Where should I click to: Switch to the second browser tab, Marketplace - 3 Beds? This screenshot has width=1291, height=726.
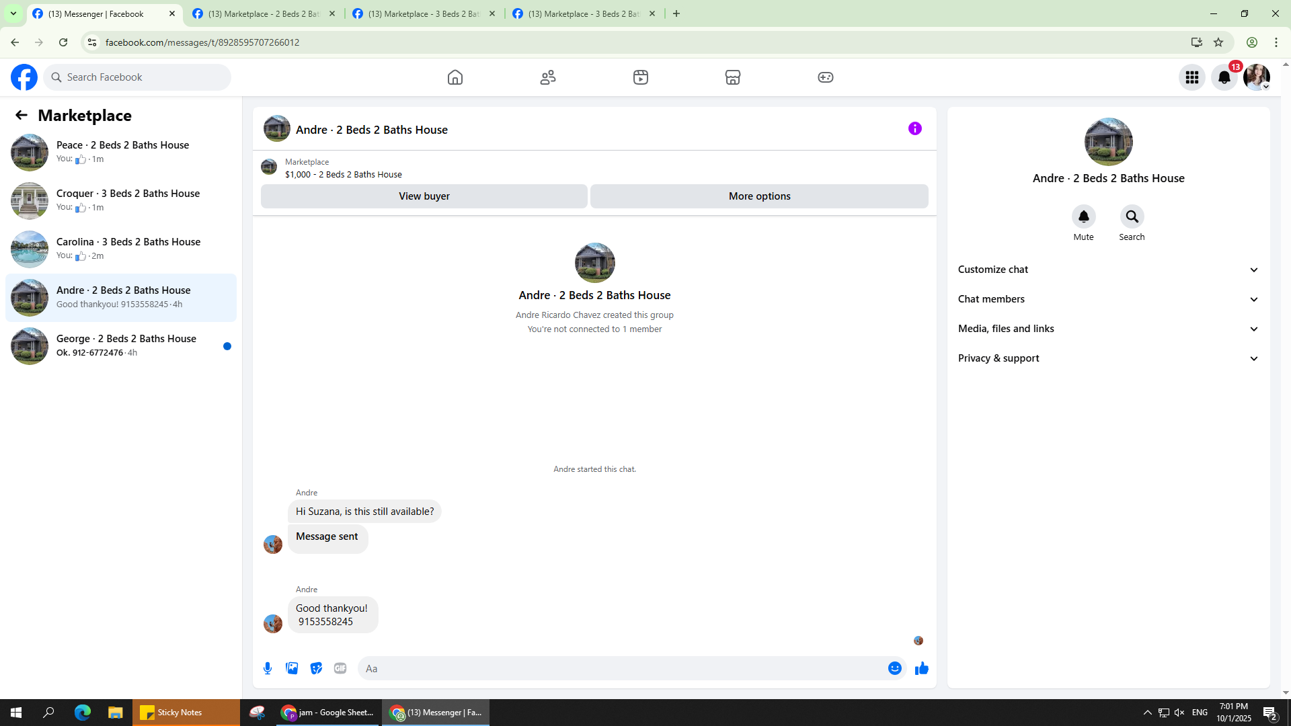[x=424, y=13]
